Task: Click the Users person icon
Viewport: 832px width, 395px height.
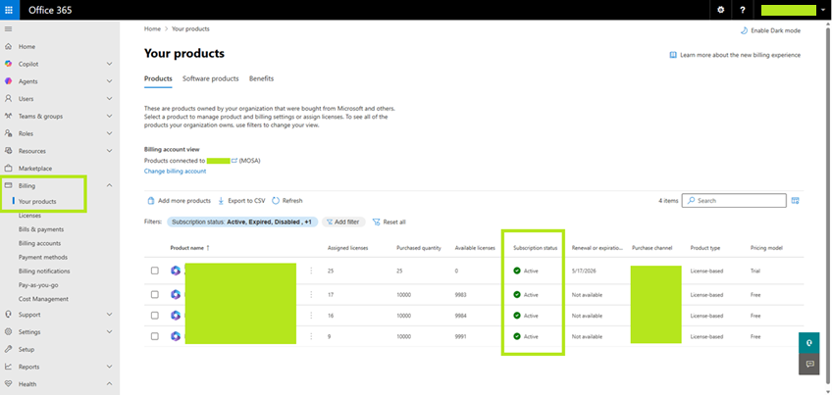Action: click(8, 99)
